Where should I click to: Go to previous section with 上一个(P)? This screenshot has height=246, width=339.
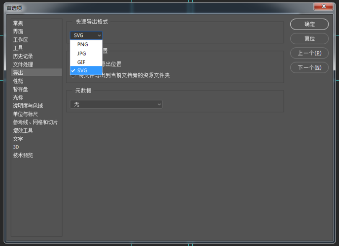pyautogui.click(x=309, y=53)
